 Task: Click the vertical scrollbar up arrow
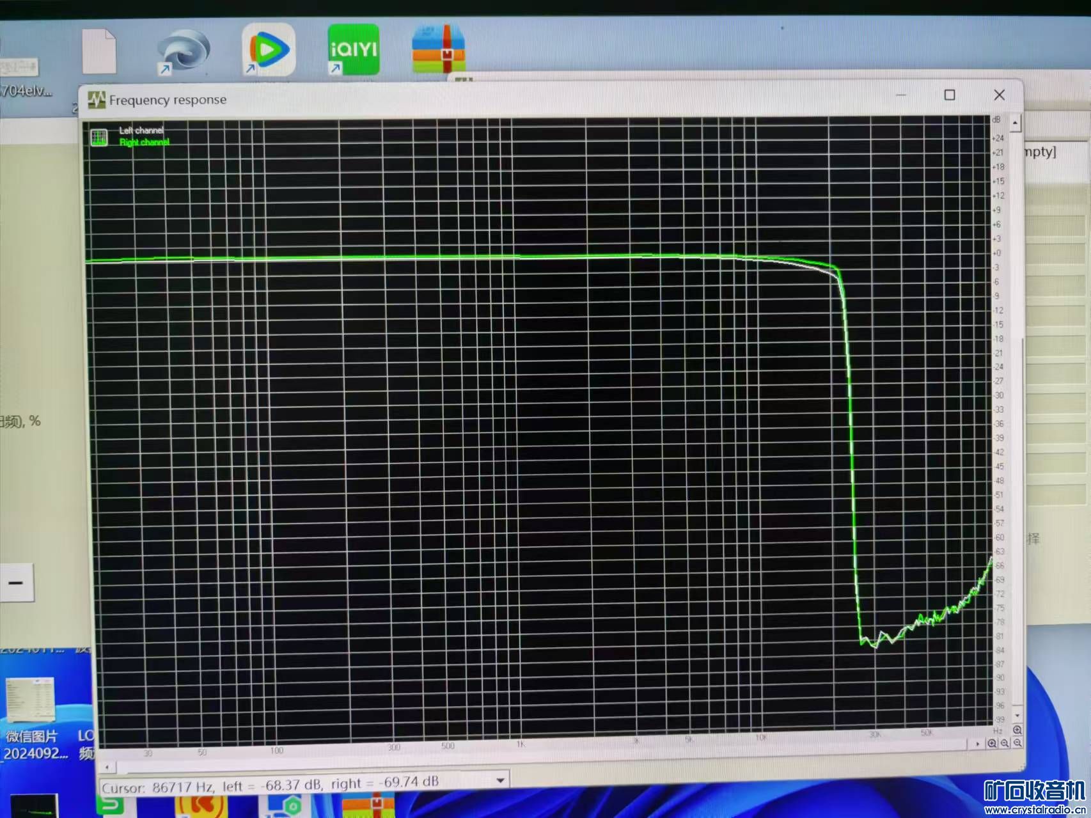[1016, 122]
